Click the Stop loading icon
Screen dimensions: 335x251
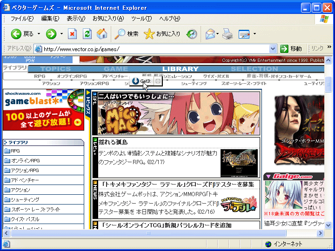[x=72, y=34]
